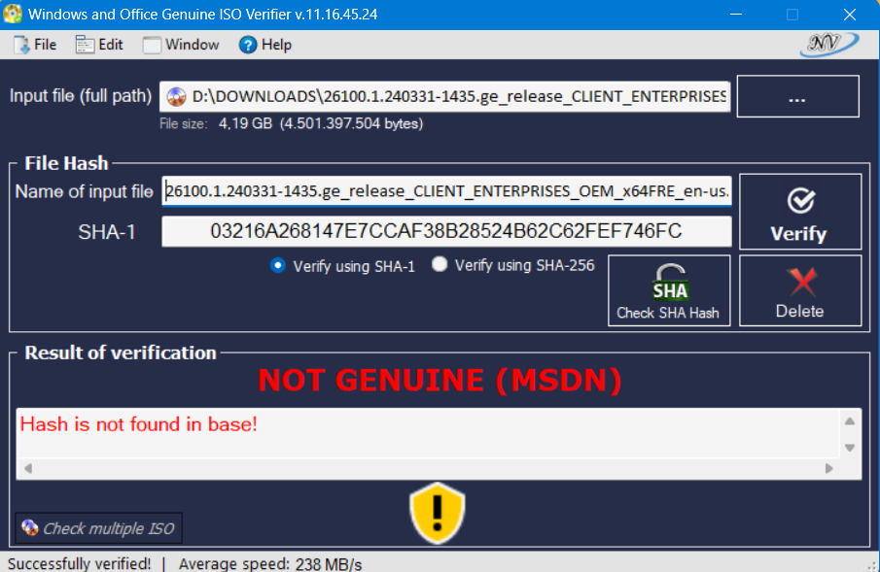
Task: Click the Name of input file field
Action: point(446,191)
